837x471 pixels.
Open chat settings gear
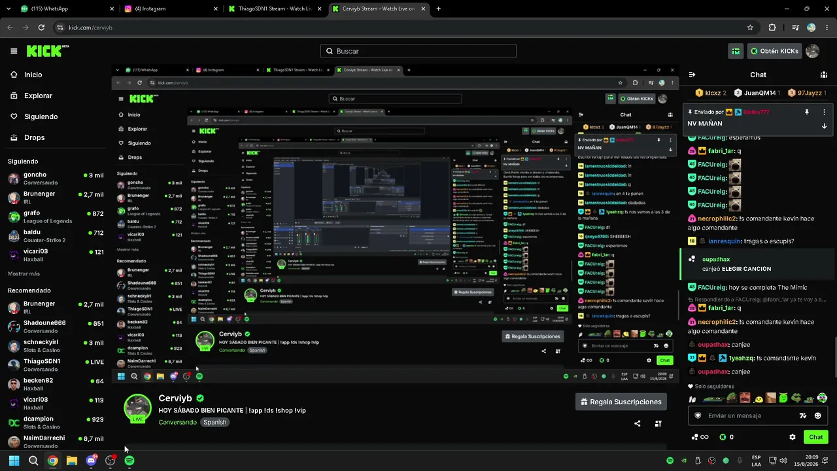pyautogui.click(x=793, y=437)
